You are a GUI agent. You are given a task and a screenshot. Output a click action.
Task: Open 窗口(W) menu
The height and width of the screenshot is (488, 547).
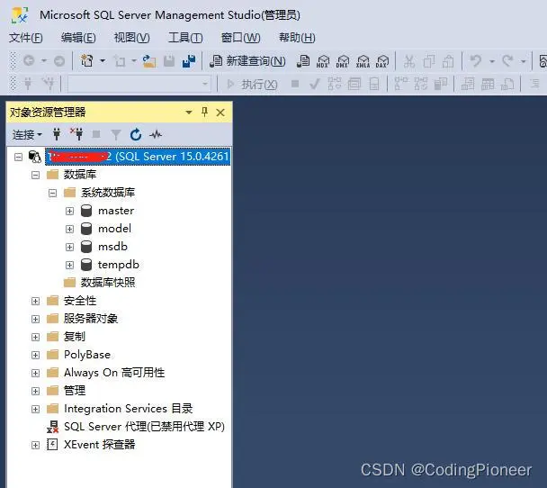[241, 37]
